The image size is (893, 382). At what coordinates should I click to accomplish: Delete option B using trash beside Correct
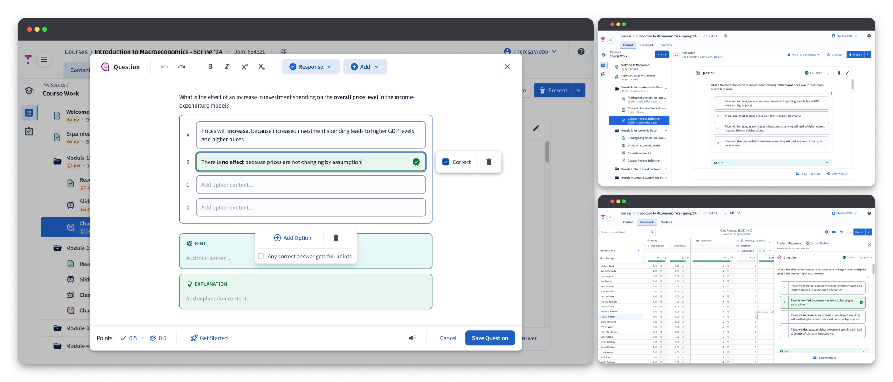point(488,162)
